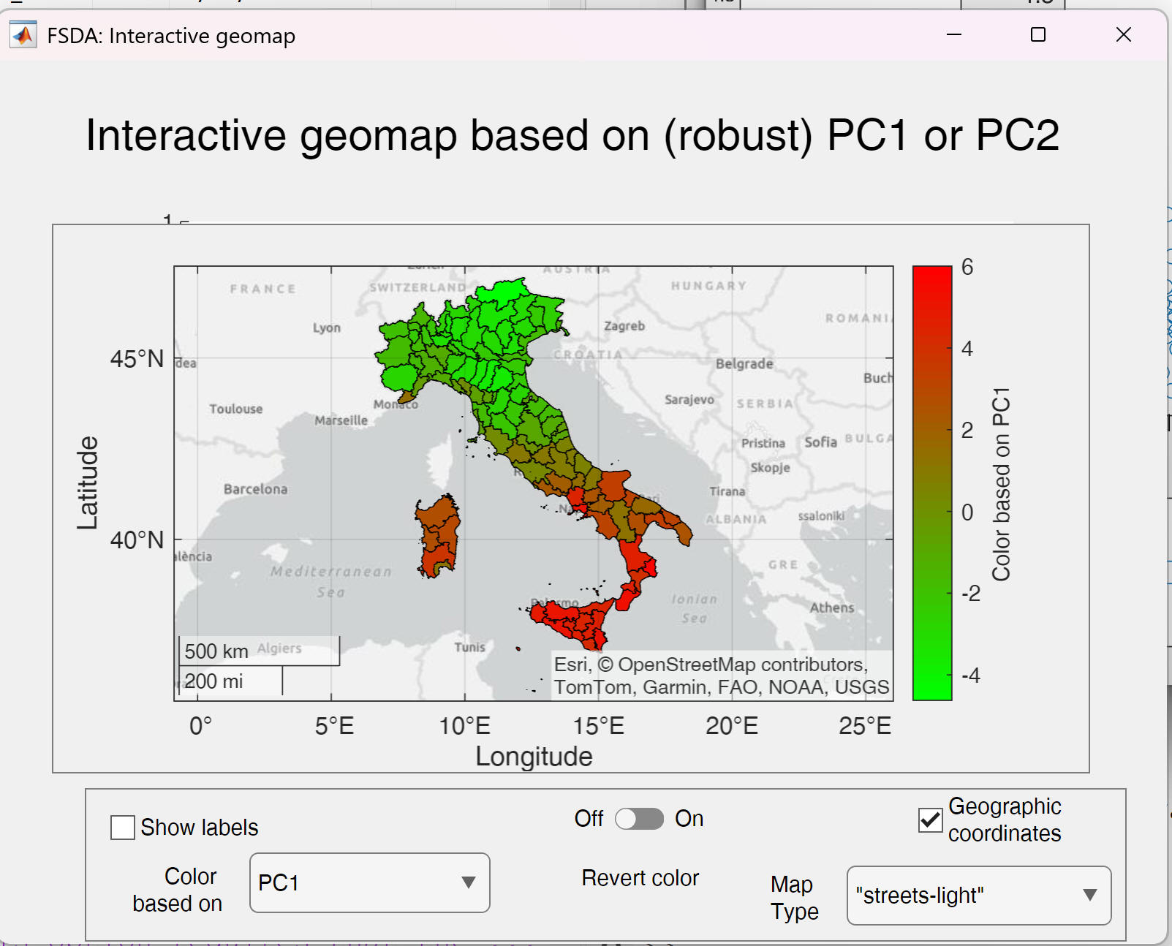This screenshot has height=946, width=1172.
Task: Close the FSDA Interactive geomap window
Action: (1123, 35)
